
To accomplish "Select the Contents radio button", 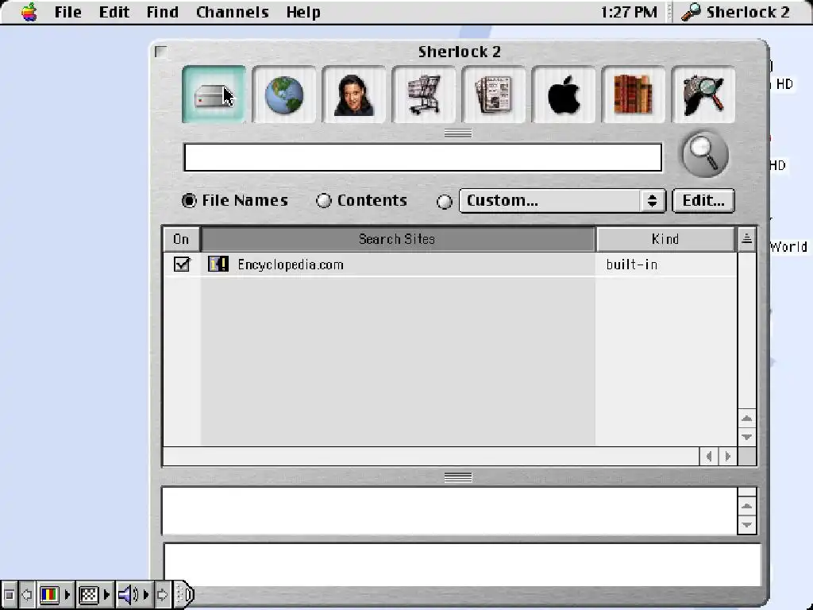I will (324, 201).
